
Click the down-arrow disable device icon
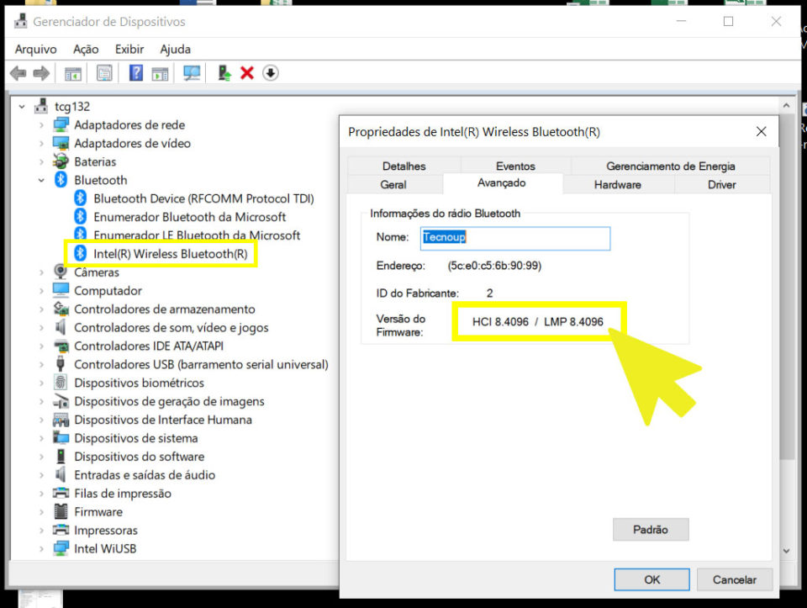(270, 73)
